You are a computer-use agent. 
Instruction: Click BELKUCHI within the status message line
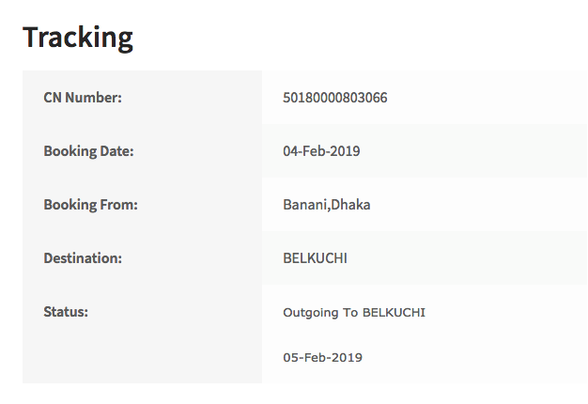click(x=394, y=312)
